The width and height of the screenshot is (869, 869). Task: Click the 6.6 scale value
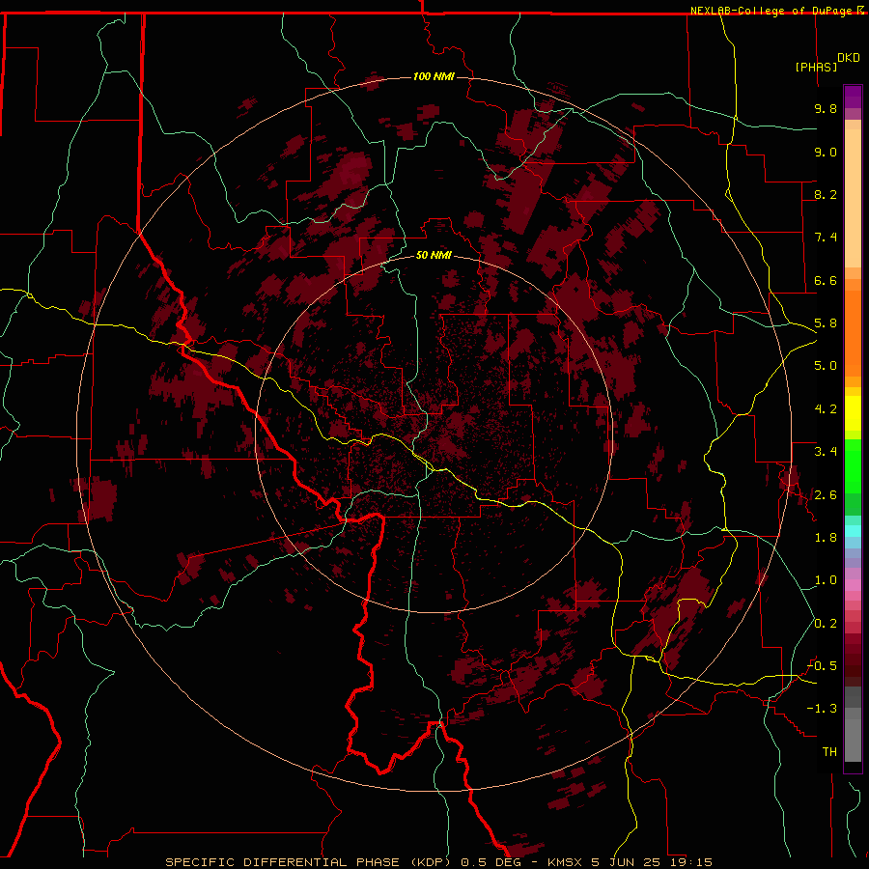[826, 280]
